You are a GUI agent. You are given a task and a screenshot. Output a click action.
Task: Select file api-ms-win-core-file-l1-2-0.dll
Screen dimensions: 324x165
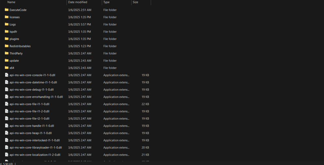tap(29, 111)
